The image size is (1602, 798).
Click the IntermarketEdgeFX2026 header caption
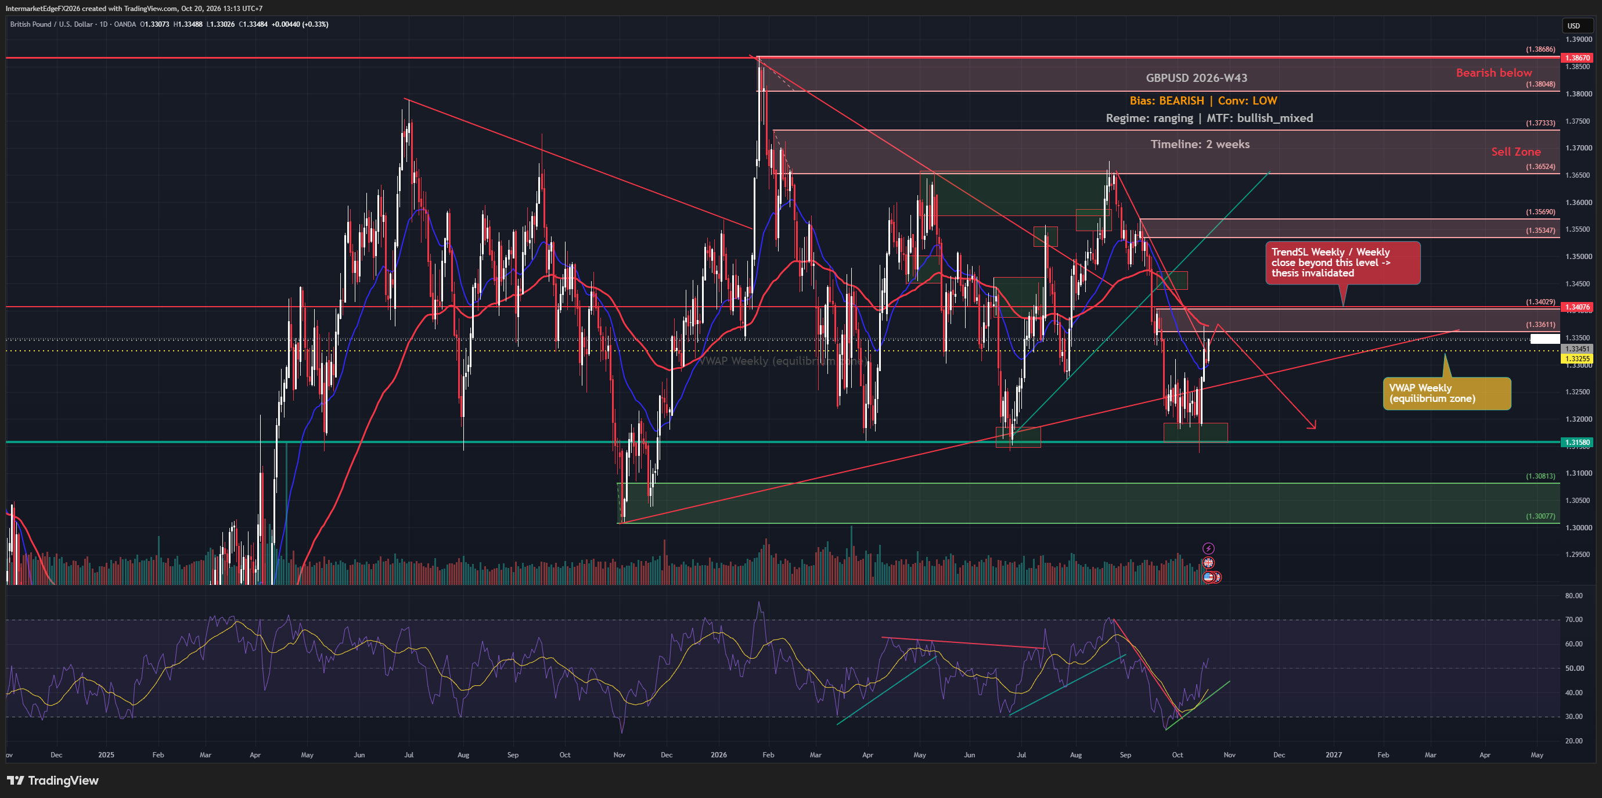click(134, 9)
